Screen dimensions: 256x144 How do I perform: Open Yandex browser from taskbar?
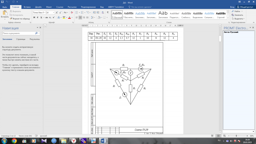click(x=74, y=141)
